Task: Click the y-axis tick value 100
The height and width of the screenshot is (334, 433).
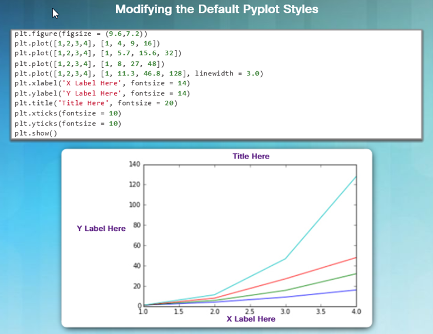Action: [x=135, y=205]
